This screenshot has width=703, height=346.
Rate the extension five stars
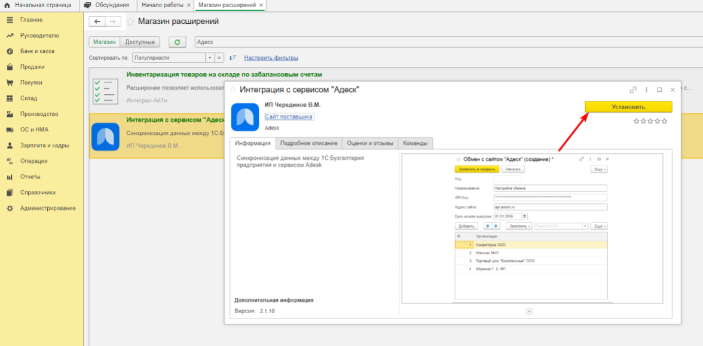click(665, 121)
